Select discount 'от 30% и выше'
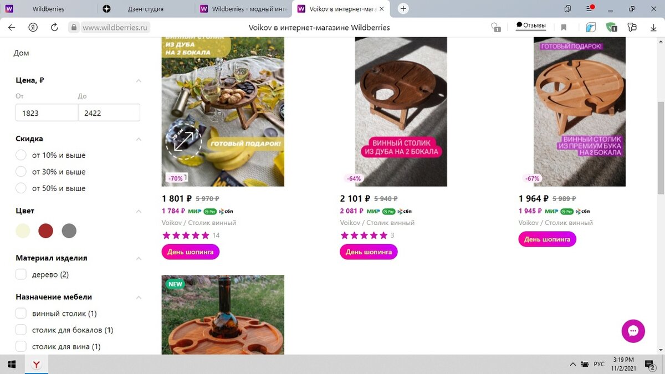Image resolution: width=665 pixels, height=374 pixels. [x=21, y=172]
